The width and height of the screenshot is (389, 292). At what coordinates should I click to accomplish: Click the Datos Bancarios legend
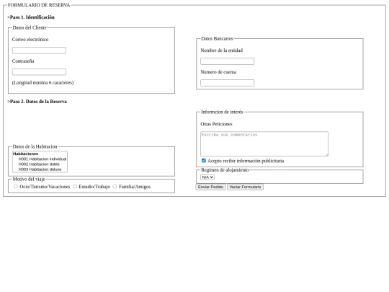[x=217, y=38]
